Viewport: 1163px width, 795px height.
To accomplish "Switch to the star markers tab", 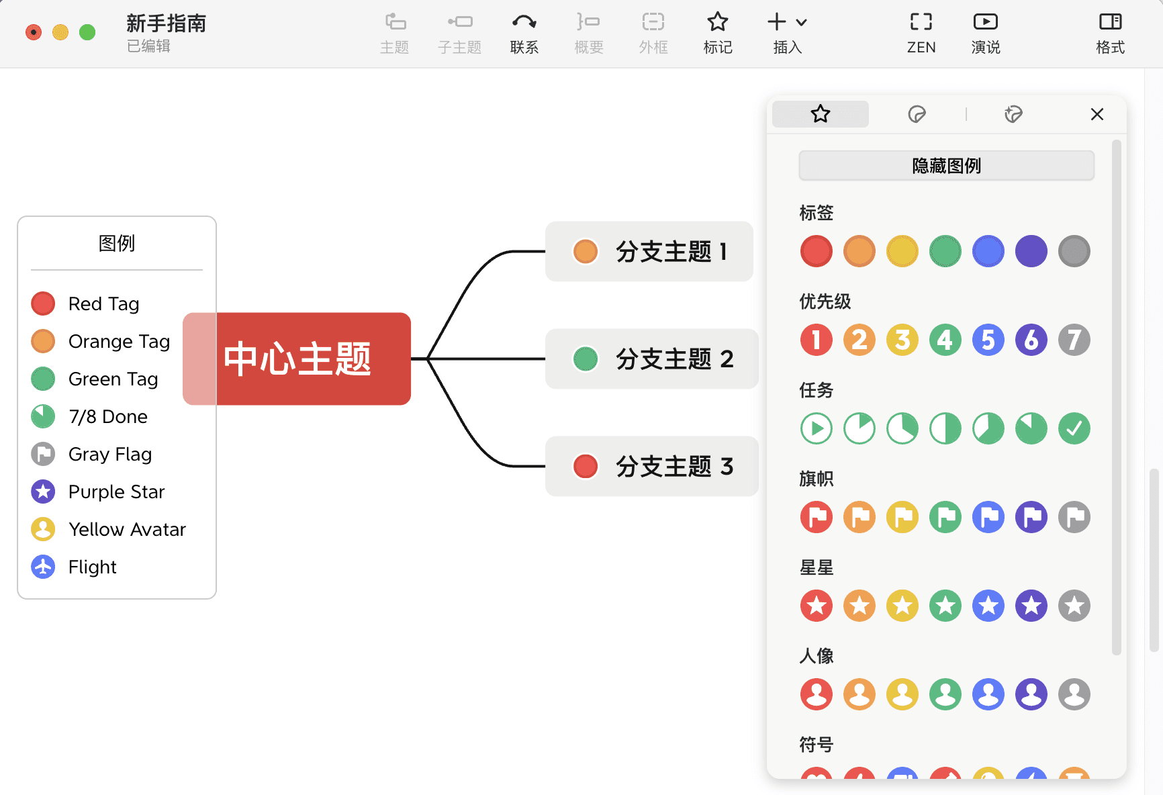I will tap(820, 114).
